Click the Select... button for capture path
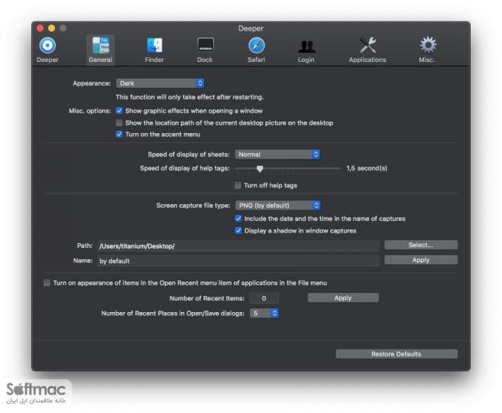The width and height of the screenshot is (502, 413). [421, 245]
